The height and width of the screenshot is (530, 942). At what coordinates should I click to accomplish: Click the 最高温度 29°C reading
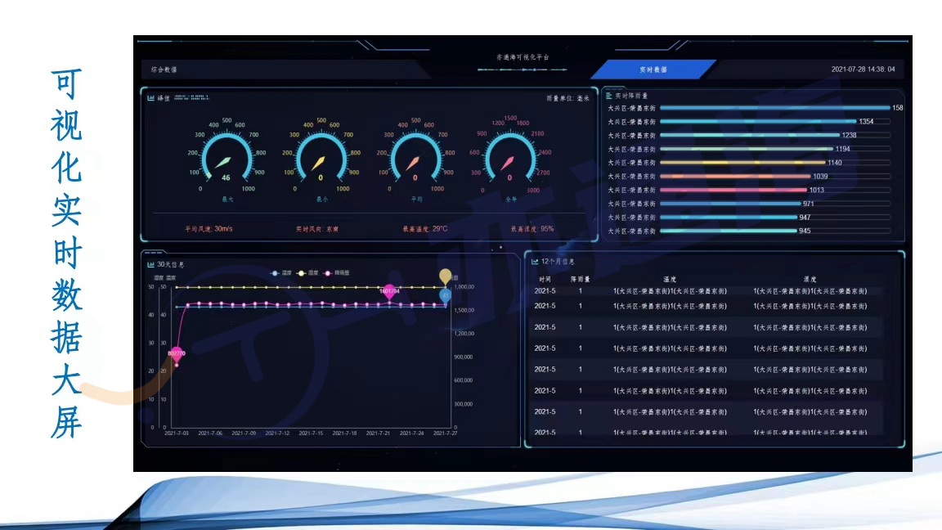point(424,229)
